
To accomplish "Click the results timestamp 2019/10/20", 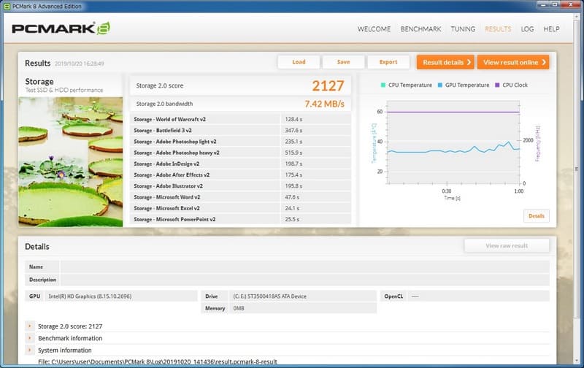I will pyautogui.click(x=80, y=64).
